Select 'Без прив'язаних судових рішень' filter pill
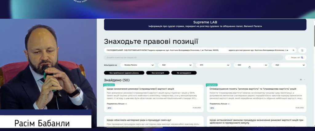The image size is (315, 131). click(x=124, y=73)
